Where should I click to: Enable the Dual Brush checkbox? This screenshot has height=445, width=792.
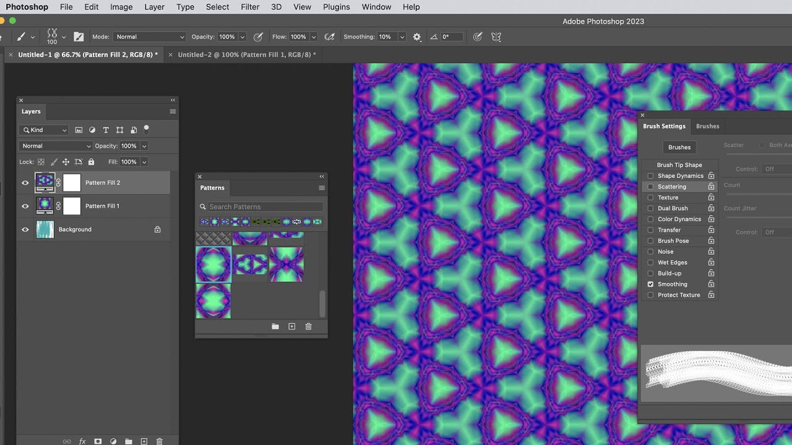(x=650, y=208)
